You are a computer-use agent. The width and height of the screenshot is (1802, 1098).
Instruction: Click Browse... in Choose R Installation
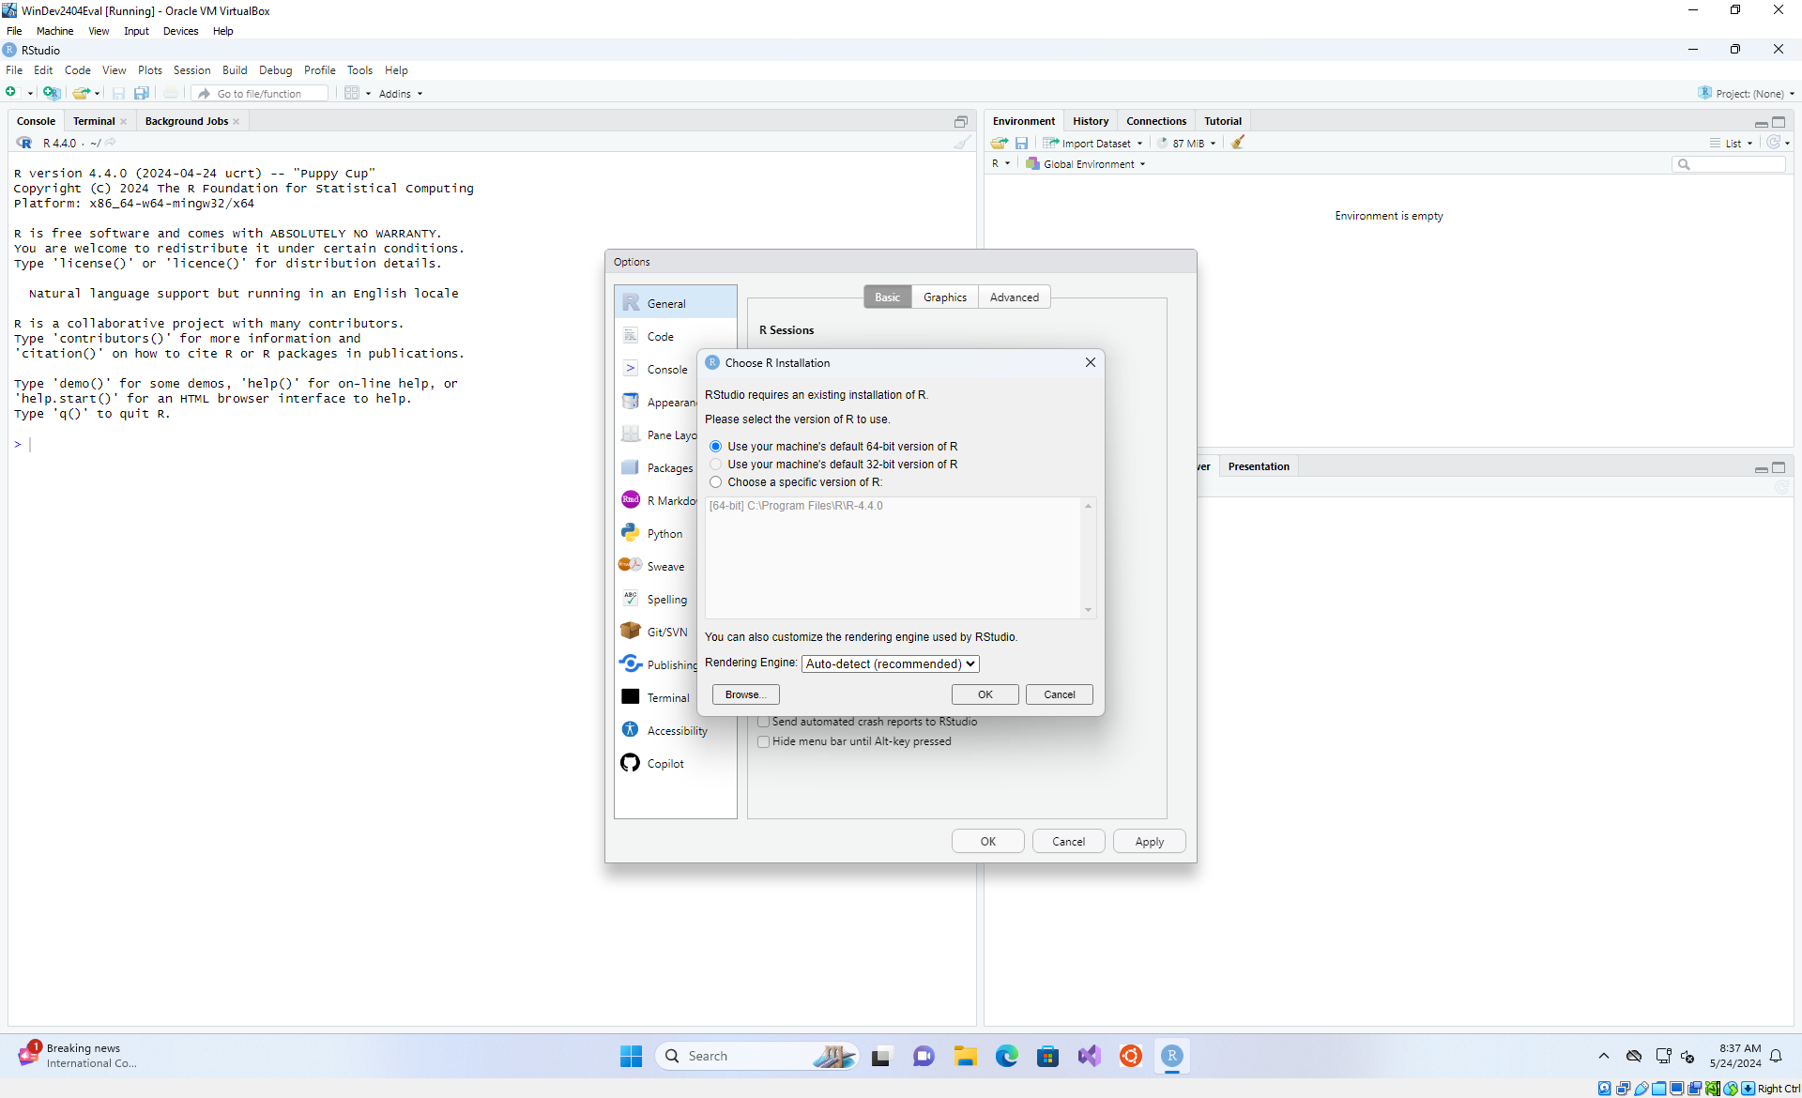click(x=745, y=695)
